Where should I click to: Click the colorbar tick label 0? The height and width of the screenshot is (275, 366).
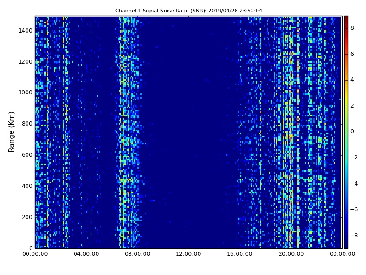pos(352,132)
